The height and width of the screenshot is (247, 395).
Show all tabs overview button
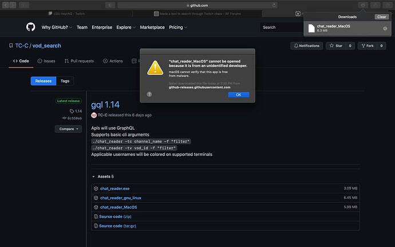point(388,5)
